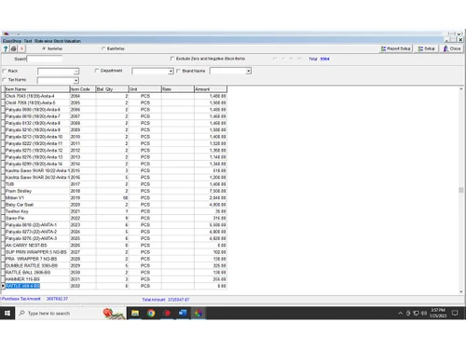Image resolution: width=466 pixels, height=349 pixels.
Task: Tick the Rack filter checkbox
Action: pyautogui.click(x=5, y=71)
